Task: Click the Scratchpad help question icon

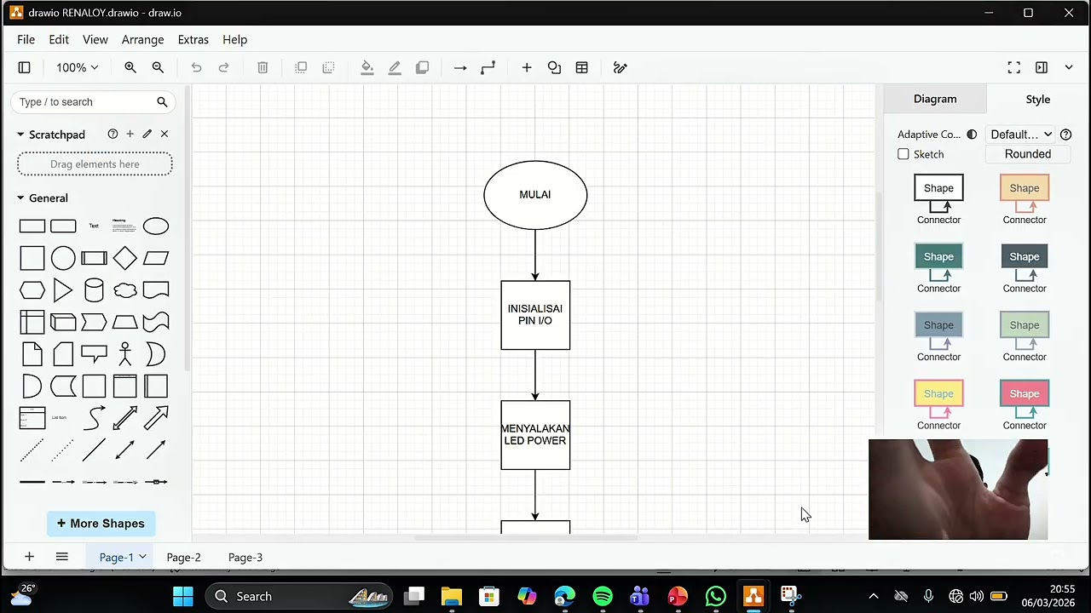Action: click(113, 134)
